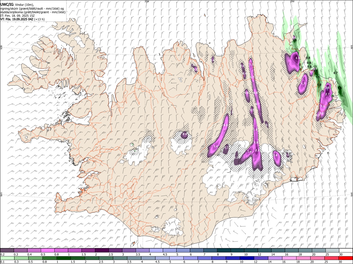
Task: Click the dark mauve 0.2 swatch in snow scale
Action: pos(7,250)
